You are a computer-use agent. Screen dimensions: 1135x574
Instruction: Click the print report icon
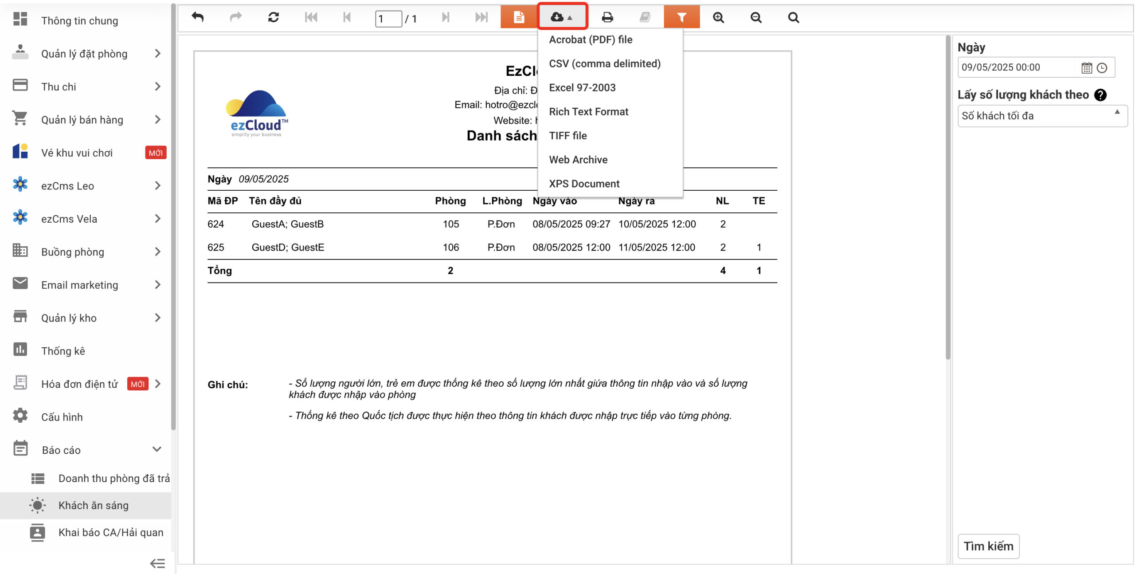tap(607, 17)
